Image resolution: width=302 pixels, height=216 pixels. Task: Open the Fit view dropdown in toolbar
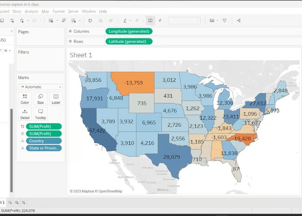click(x=184, y=20)
